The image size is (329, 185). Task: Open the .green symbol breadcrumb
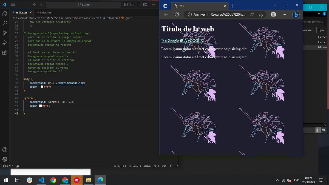pos(127,18)
